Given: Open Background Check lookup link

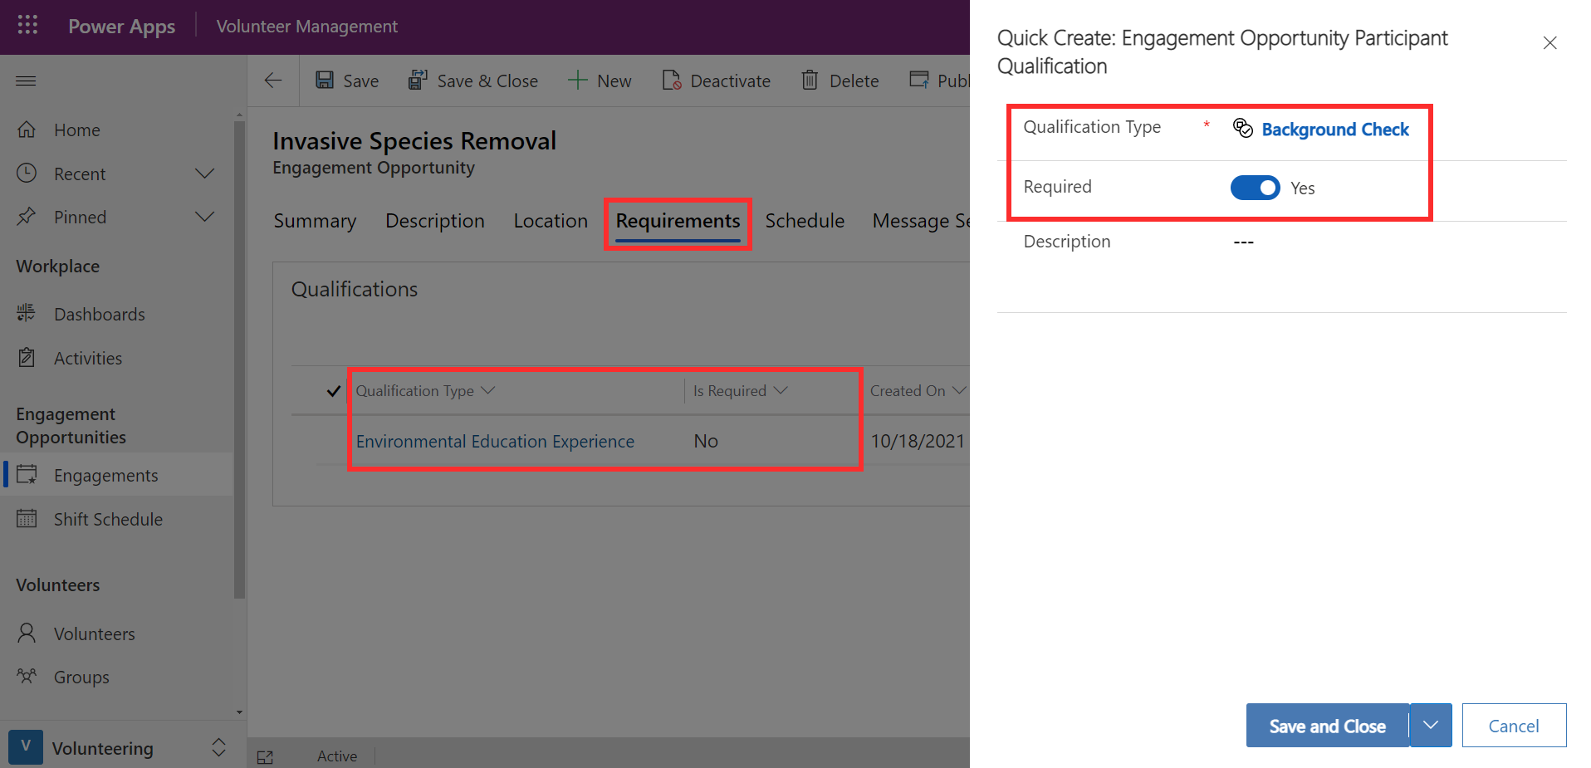Looking at the screenshot, I should point(1335,130).
